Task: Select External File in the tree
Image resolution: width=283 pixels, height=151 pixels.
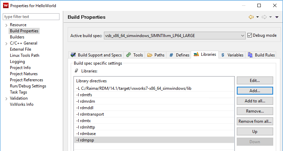Action: pos(21,49)
